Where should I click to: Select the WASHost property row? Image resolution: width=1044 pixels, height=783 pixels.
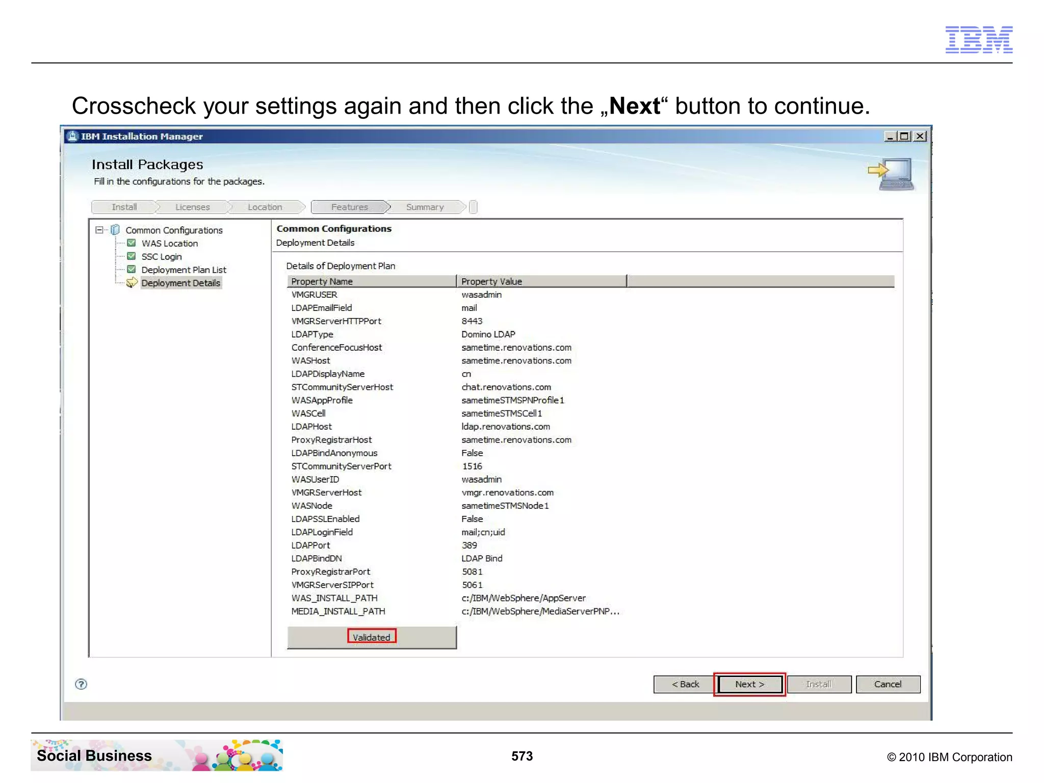[x=590, y=361]
